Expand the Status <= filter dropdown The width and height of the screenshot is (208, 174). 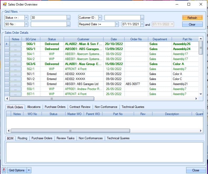click(x=26, y=18)
